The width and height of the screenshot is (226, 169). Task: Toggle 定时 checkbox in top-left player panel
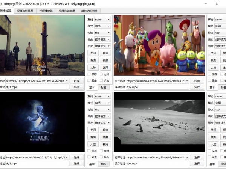click(101, 74)
